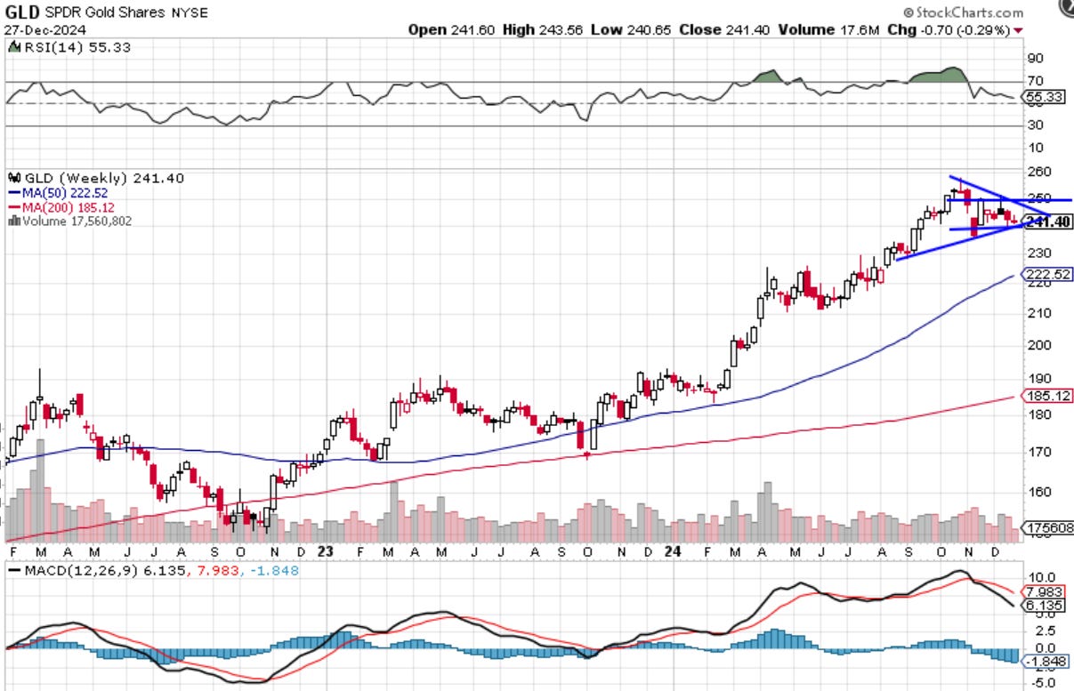Click the RSI axis label 90
The image size is (1074, 691).
tap(1036, 59)
